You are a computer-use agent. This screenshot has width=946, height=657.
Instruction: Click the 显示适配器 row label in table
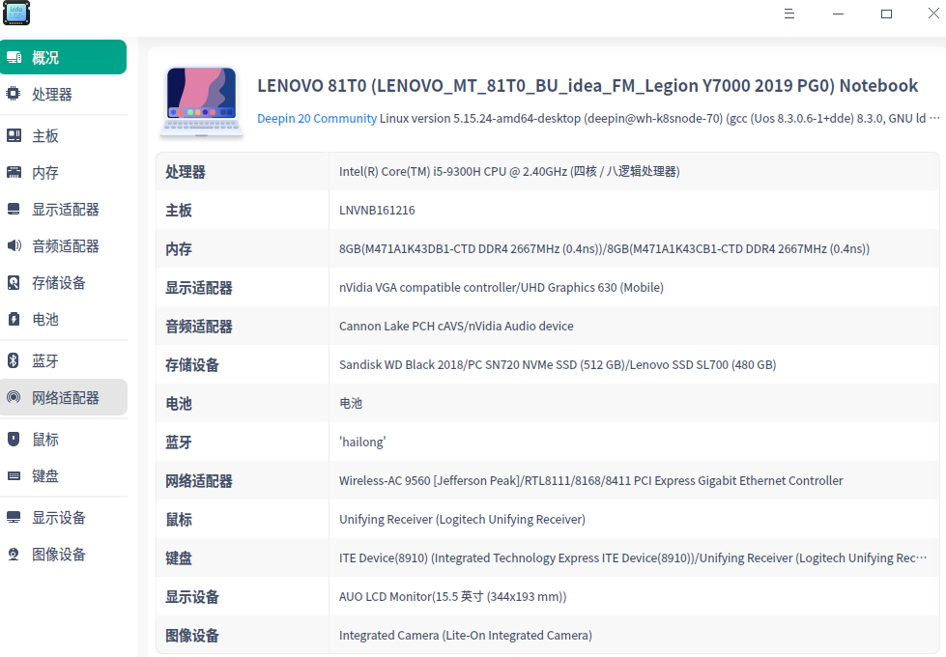point(198,288)
